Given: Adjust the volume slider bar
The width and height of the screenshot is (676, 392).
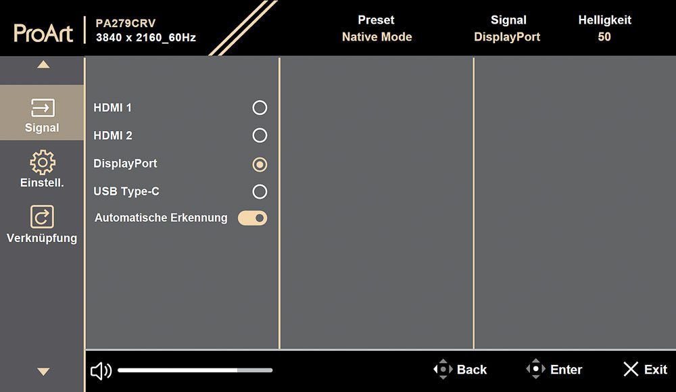Looking at the screenshot, I should (x=195, y=370).
